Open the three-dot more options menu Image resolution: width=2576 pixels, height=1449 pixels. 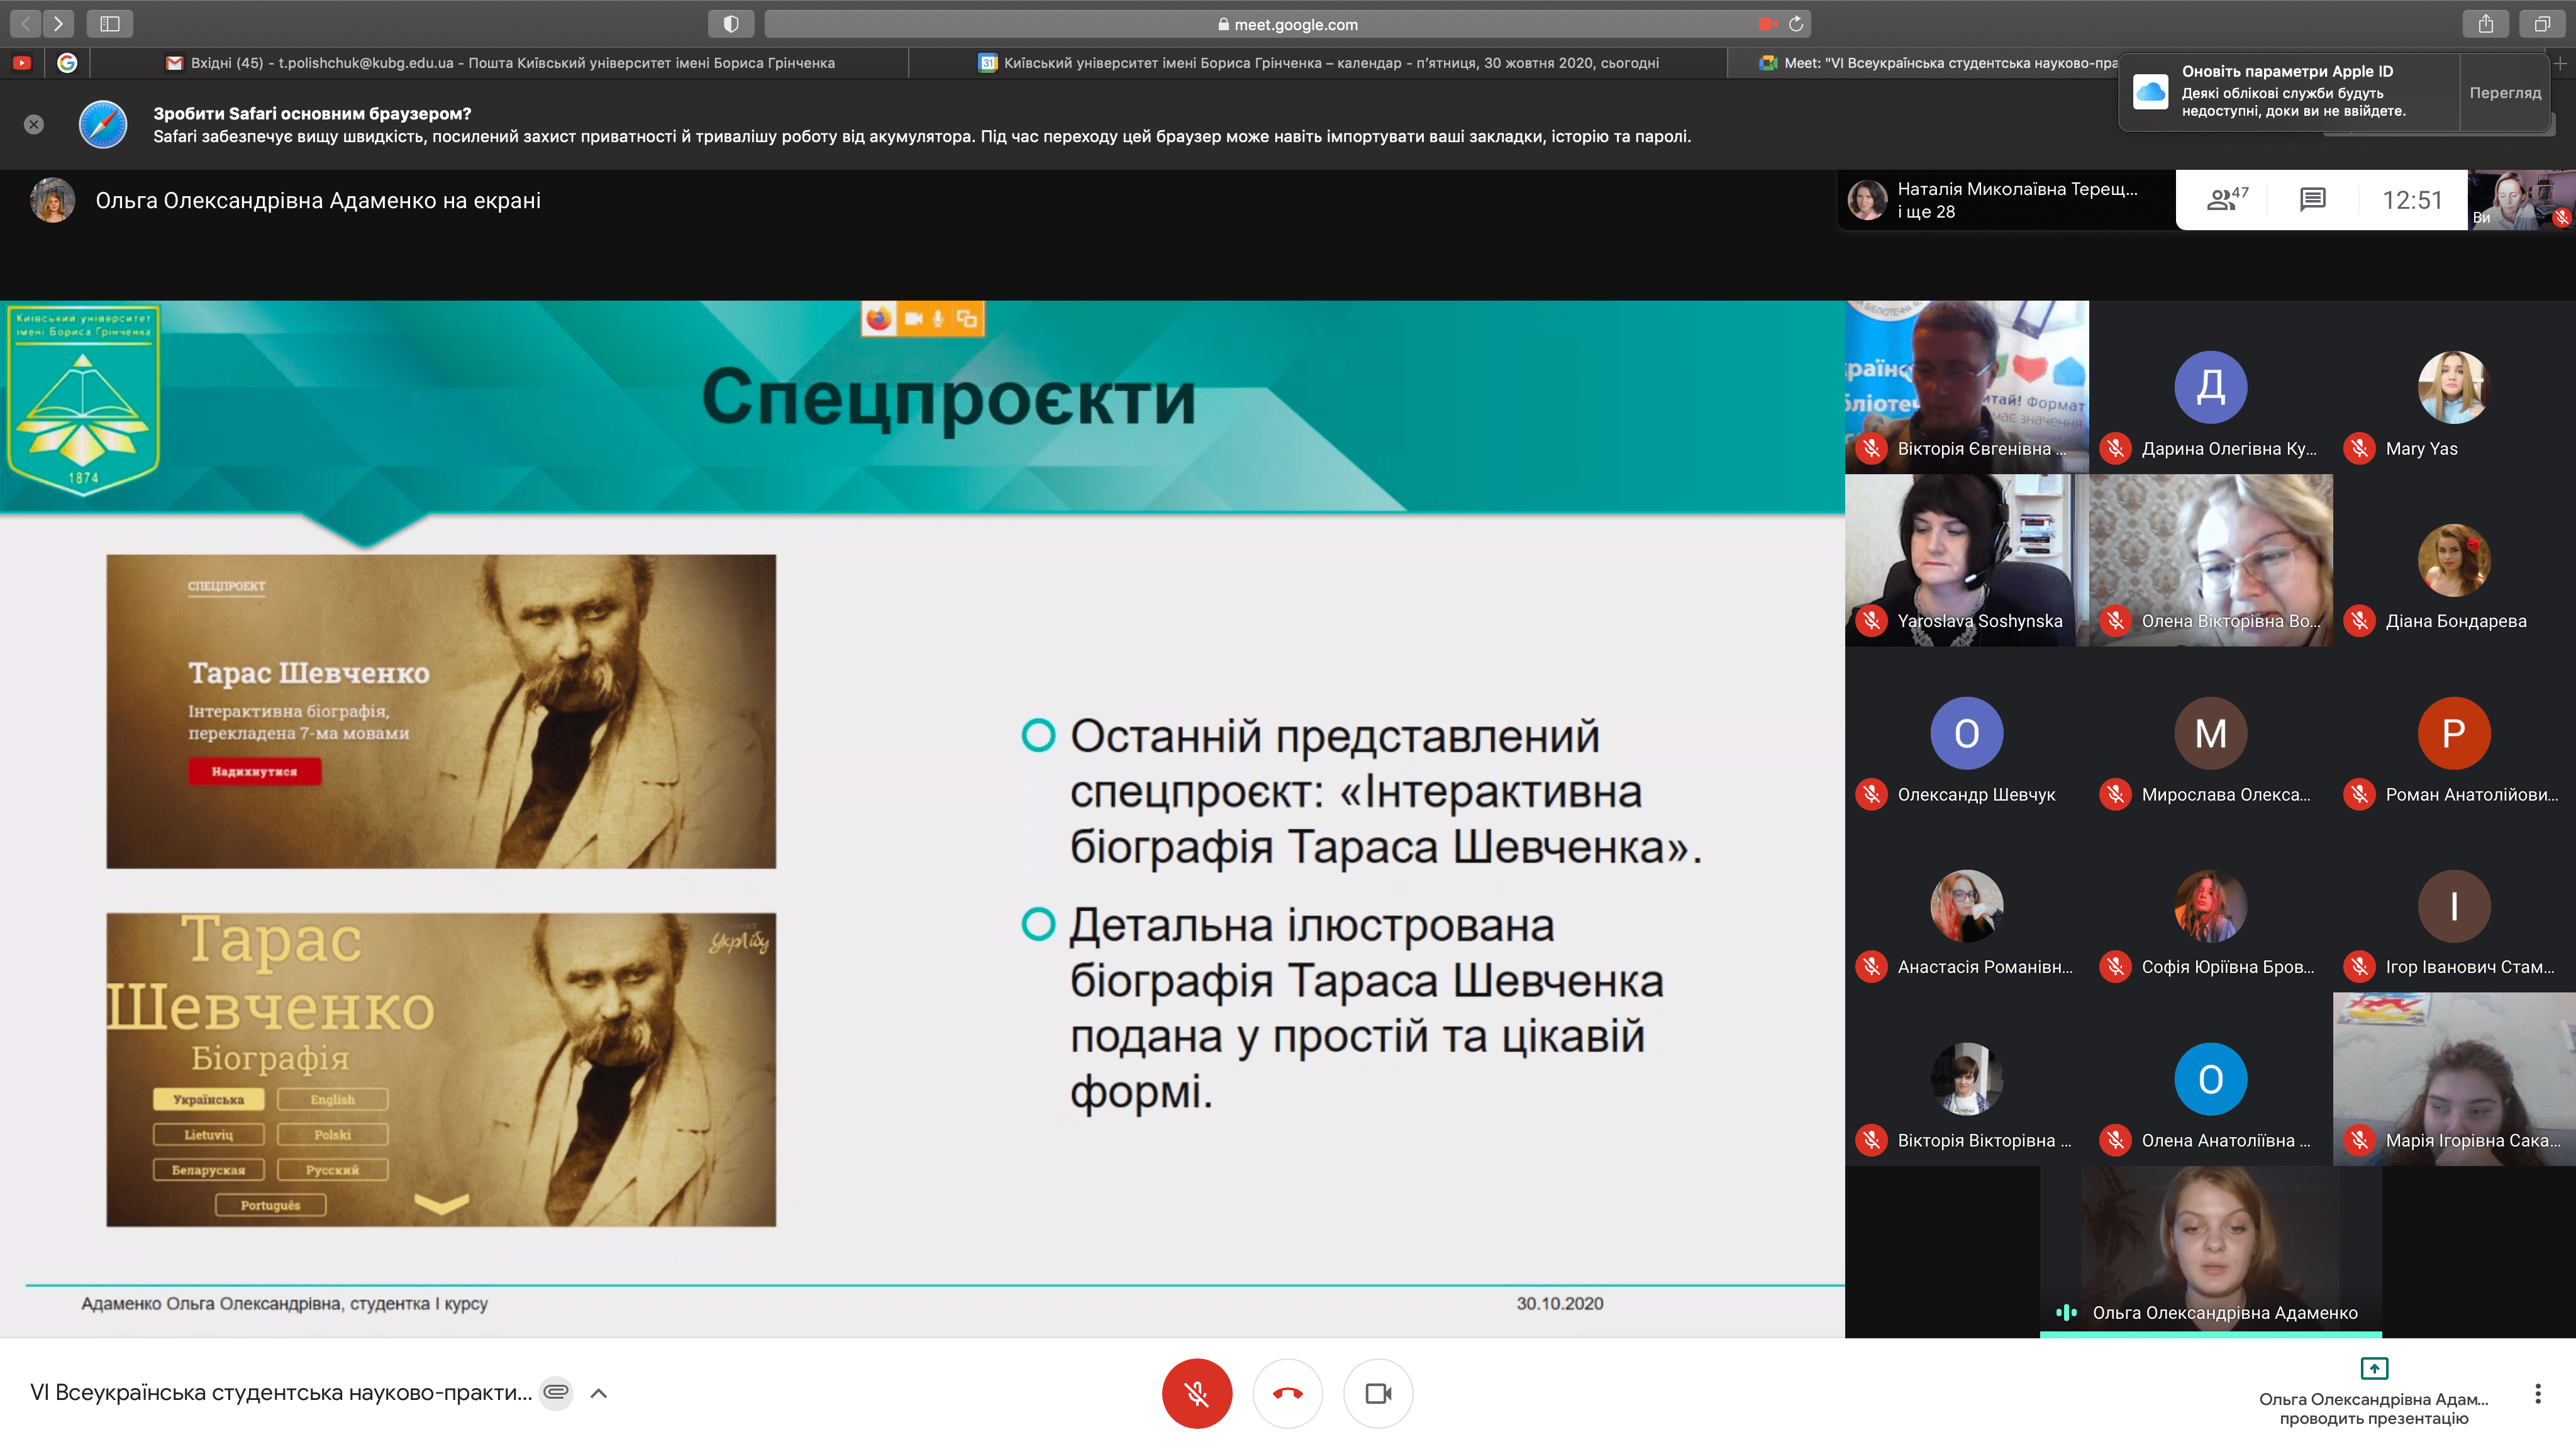(x=2537, y=1393)
